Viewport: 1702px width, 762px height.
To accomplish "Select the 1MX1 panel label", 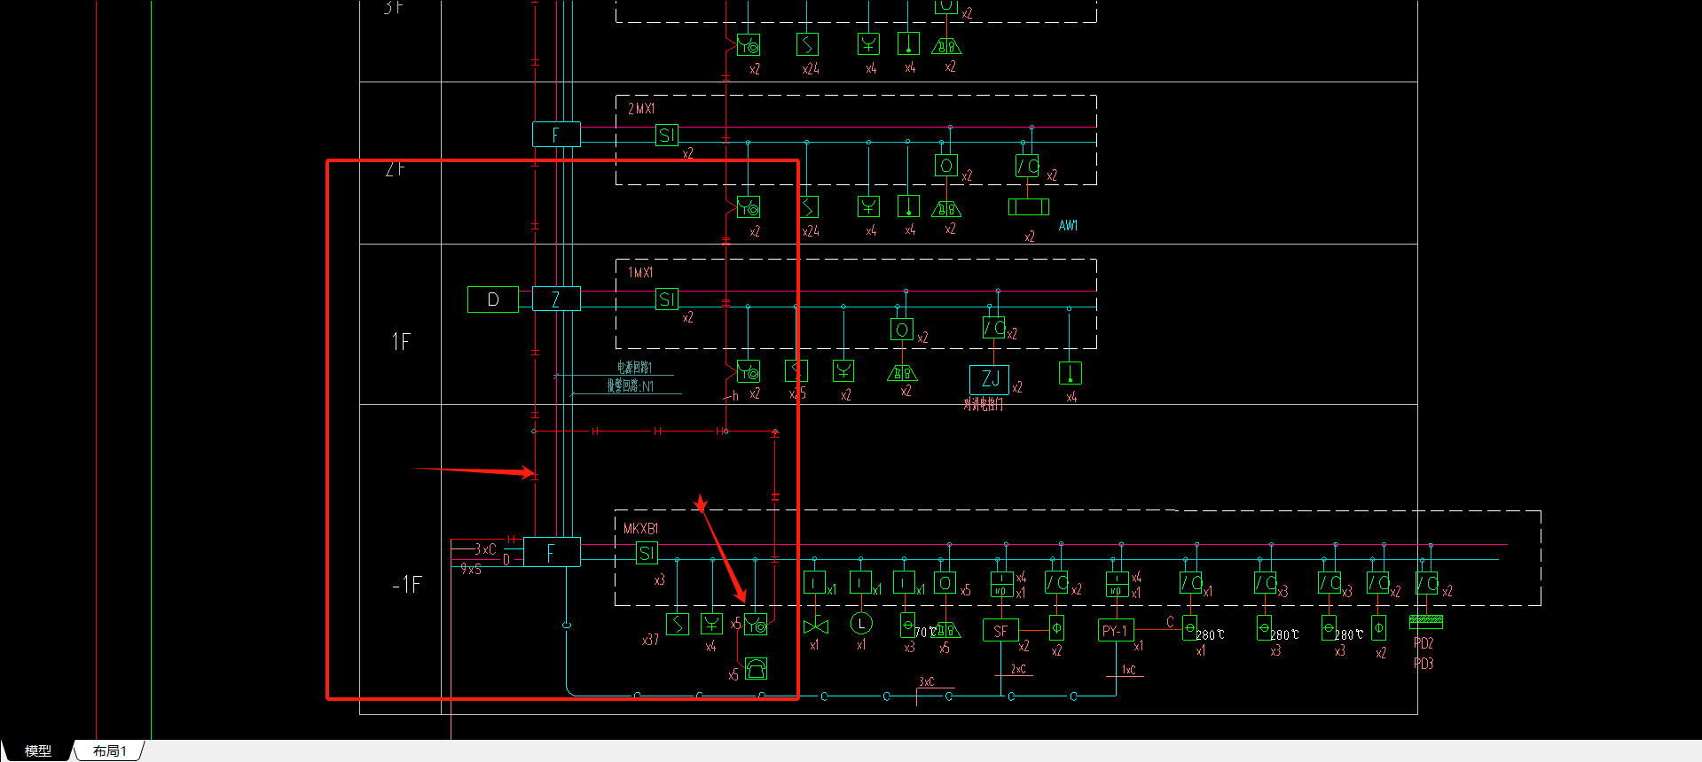I will pyautogui.click(x=640, y=272).
